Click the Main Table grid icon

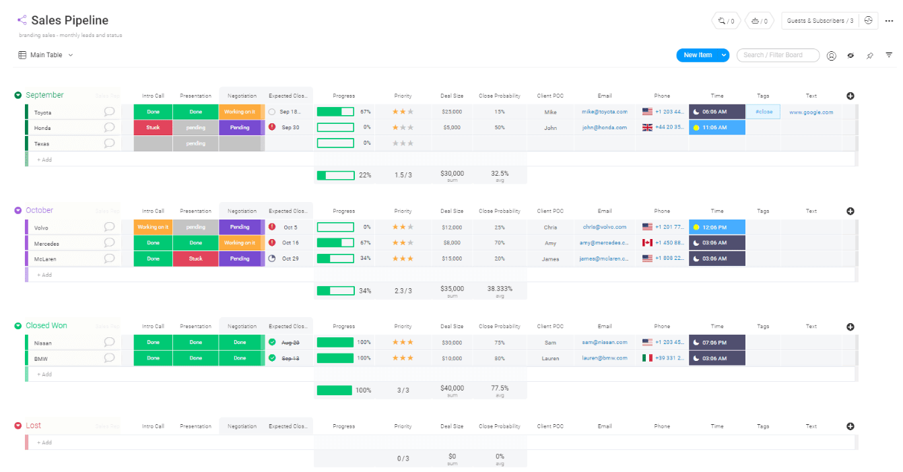[22, 55]
